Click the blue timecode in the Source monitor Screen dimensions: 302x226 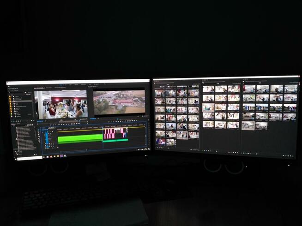pyautogui.click(x=40, y=121)
